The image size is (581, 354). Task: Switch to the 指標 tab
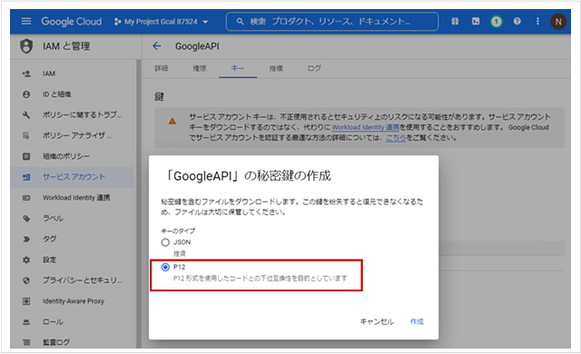(276, 68)
